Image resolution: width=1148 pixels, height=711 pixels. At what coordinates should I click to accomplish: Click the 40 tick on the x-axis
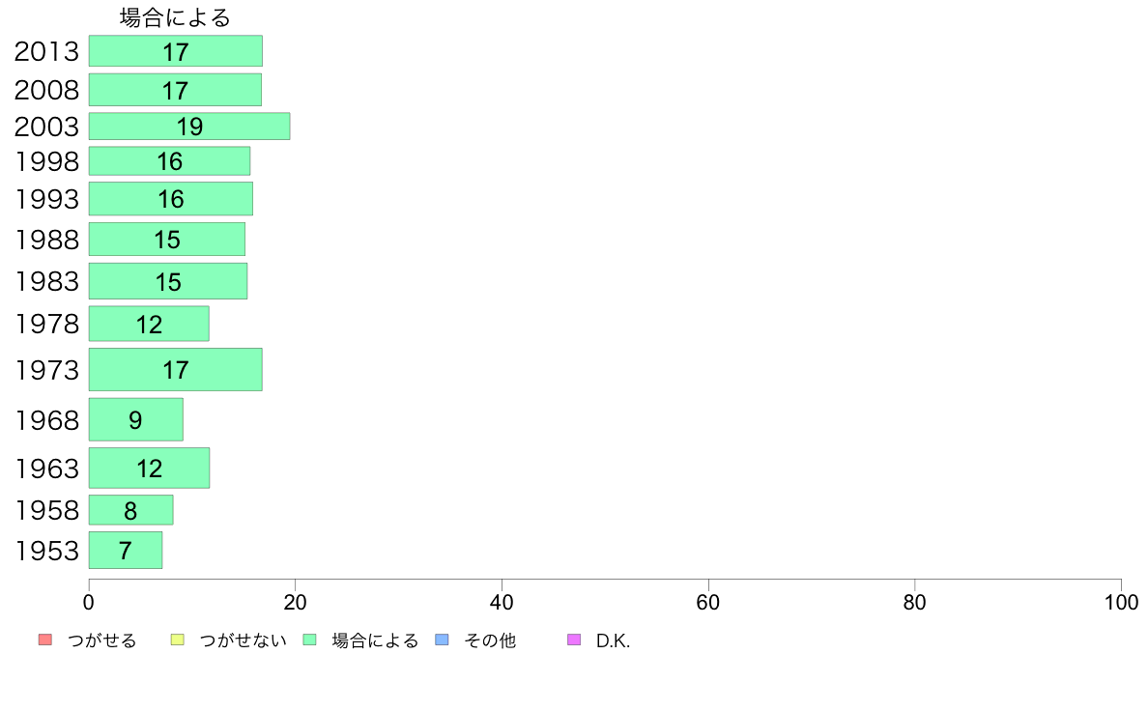[502, 603]
